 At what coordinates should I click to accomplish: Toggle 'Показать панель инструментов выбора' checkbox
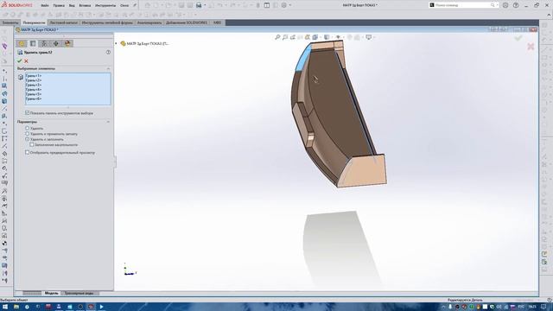point(27,113)
